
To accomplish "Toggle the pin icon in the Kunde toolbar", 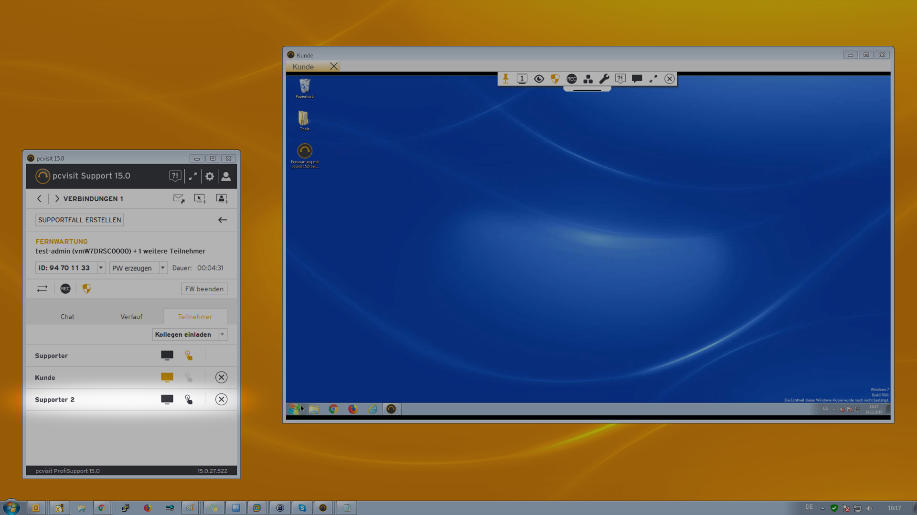I will click(x=505, y=79).
